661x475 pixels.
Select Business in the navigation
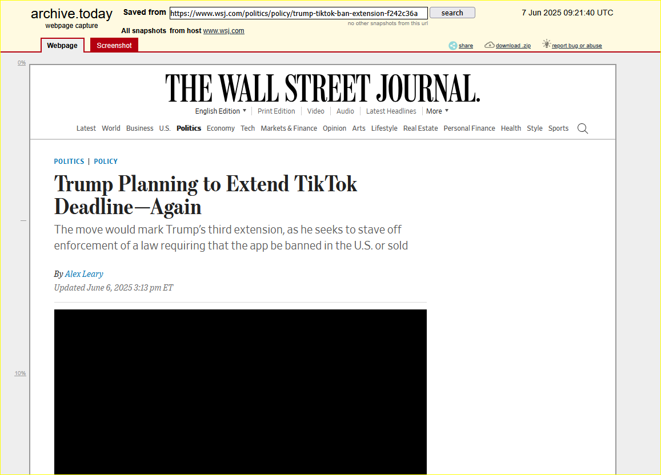point(139,128)
